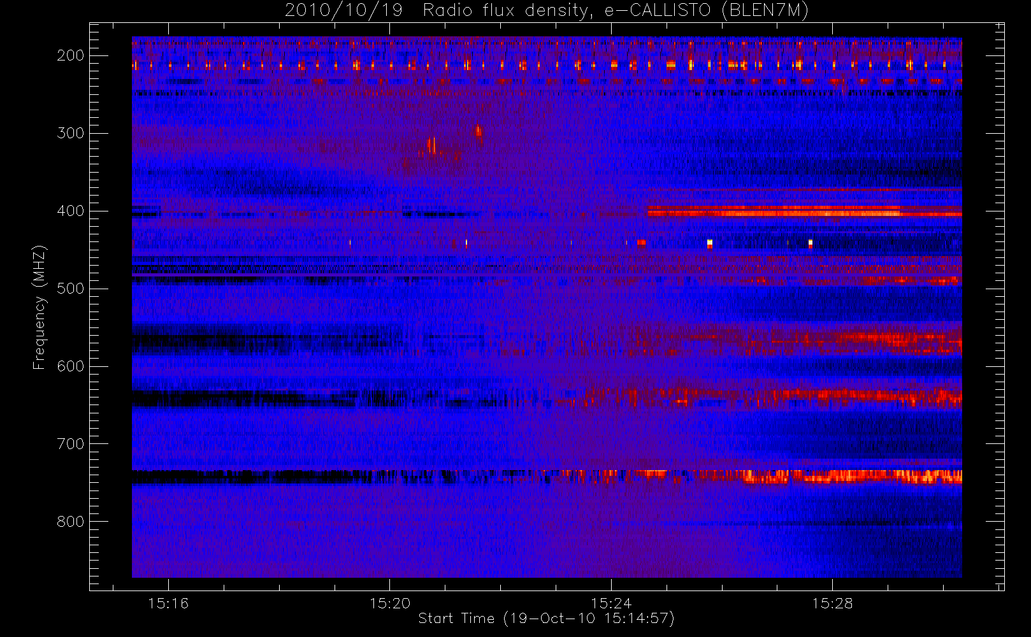Click the 15:20 time tick label
The image size is (1031, 637).
389,603
